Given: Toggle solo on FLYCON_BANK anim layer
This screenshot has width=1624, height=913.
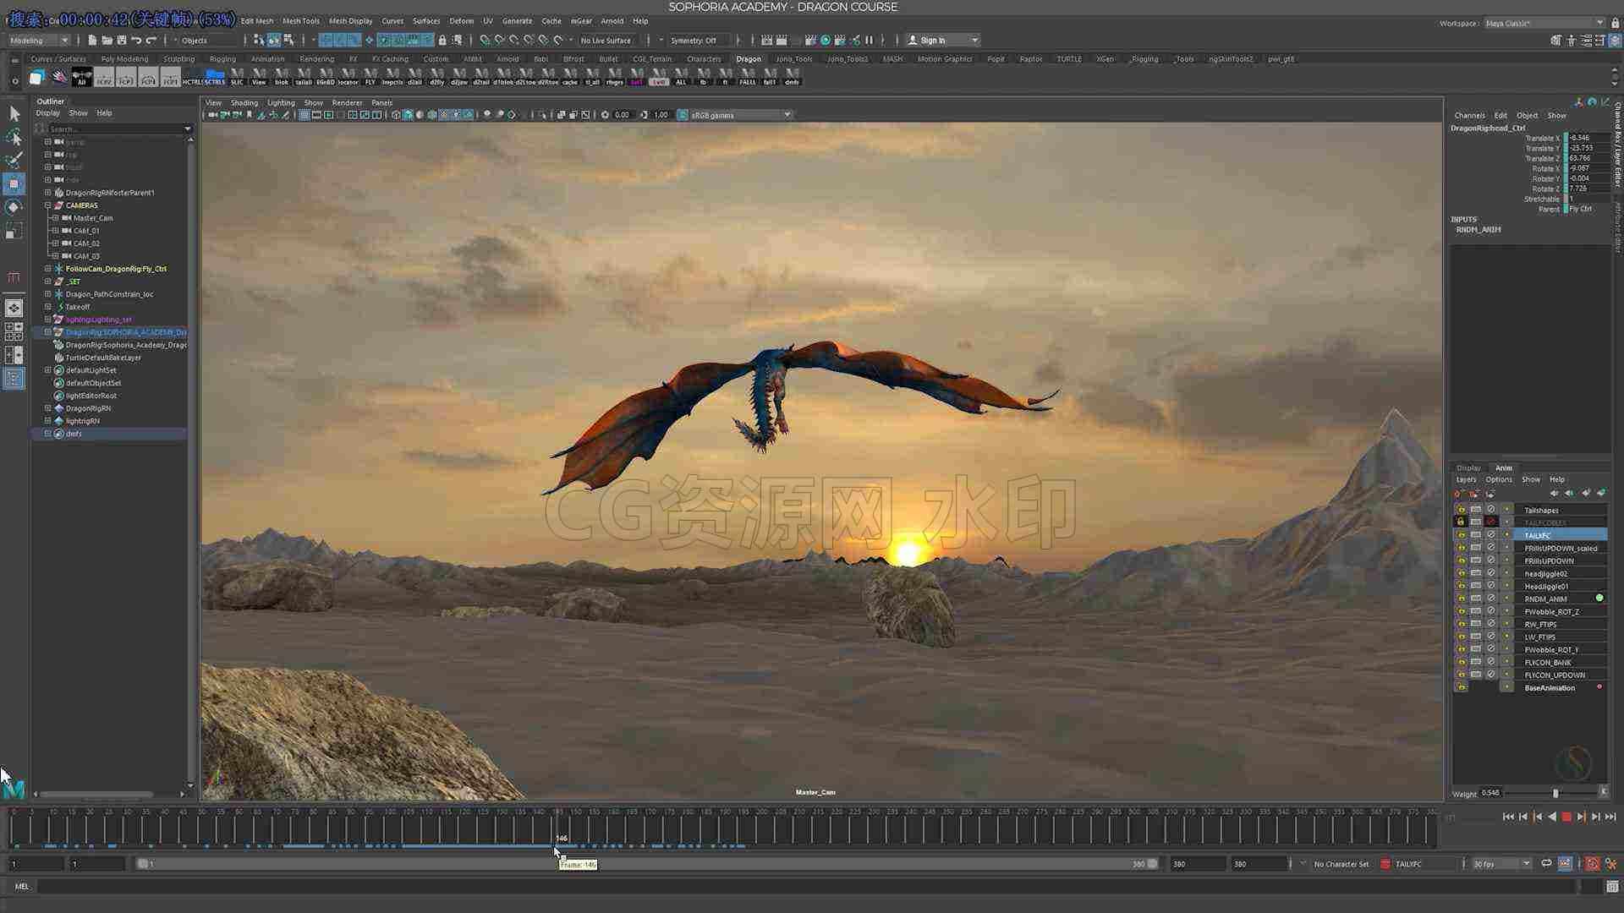Looking at the screenshot, I should tap(1476, 662).
